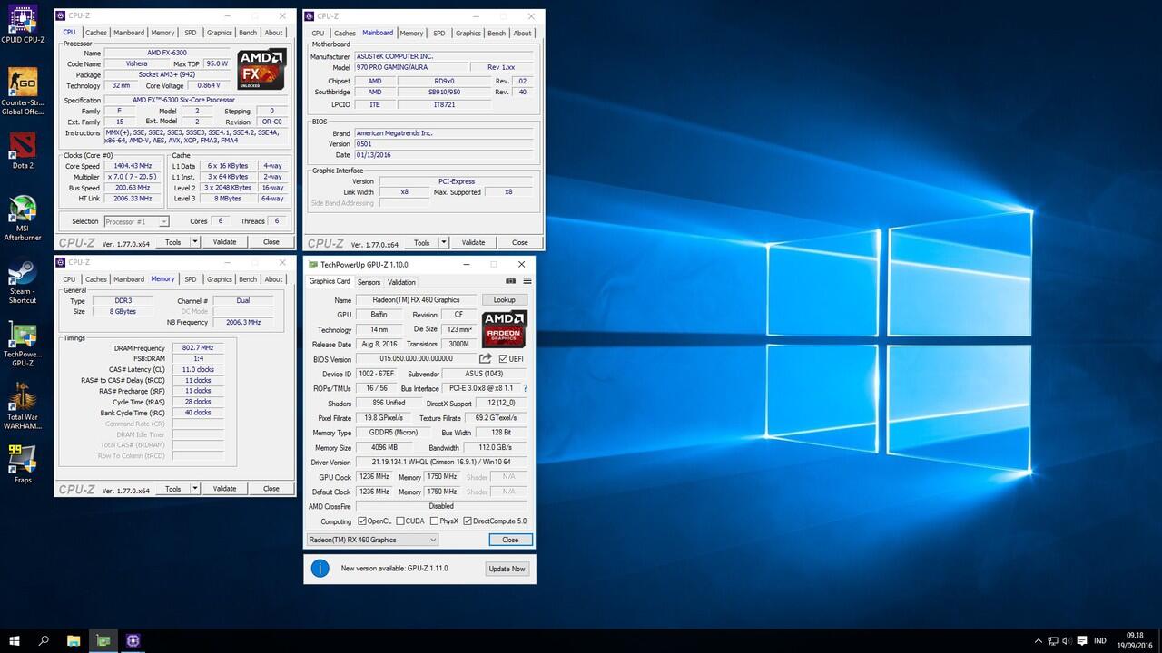Open the Processor #1 selection dropdown
Viewport: 1162px width, 653px height.
click(x=136, y=221)
